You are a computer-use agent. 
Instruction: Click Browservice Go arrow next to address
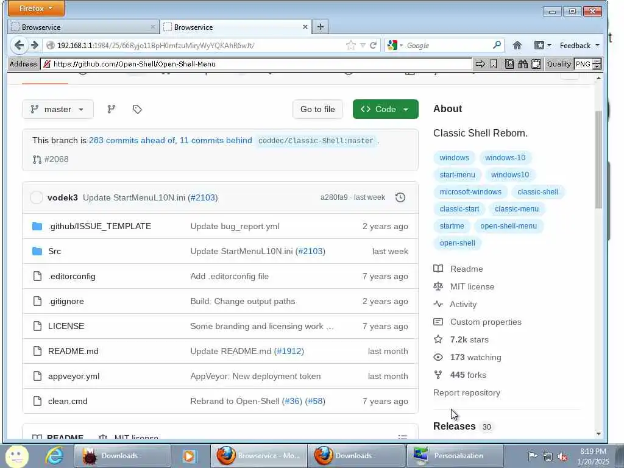(480, 64)
